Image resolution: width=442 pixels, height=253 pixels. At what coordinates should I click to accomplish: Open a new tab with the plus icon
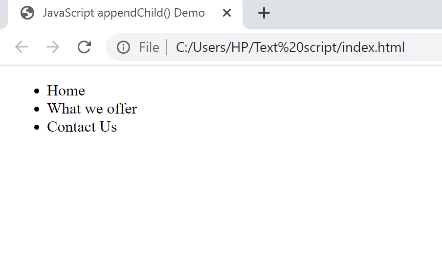(x=264, y=13)
